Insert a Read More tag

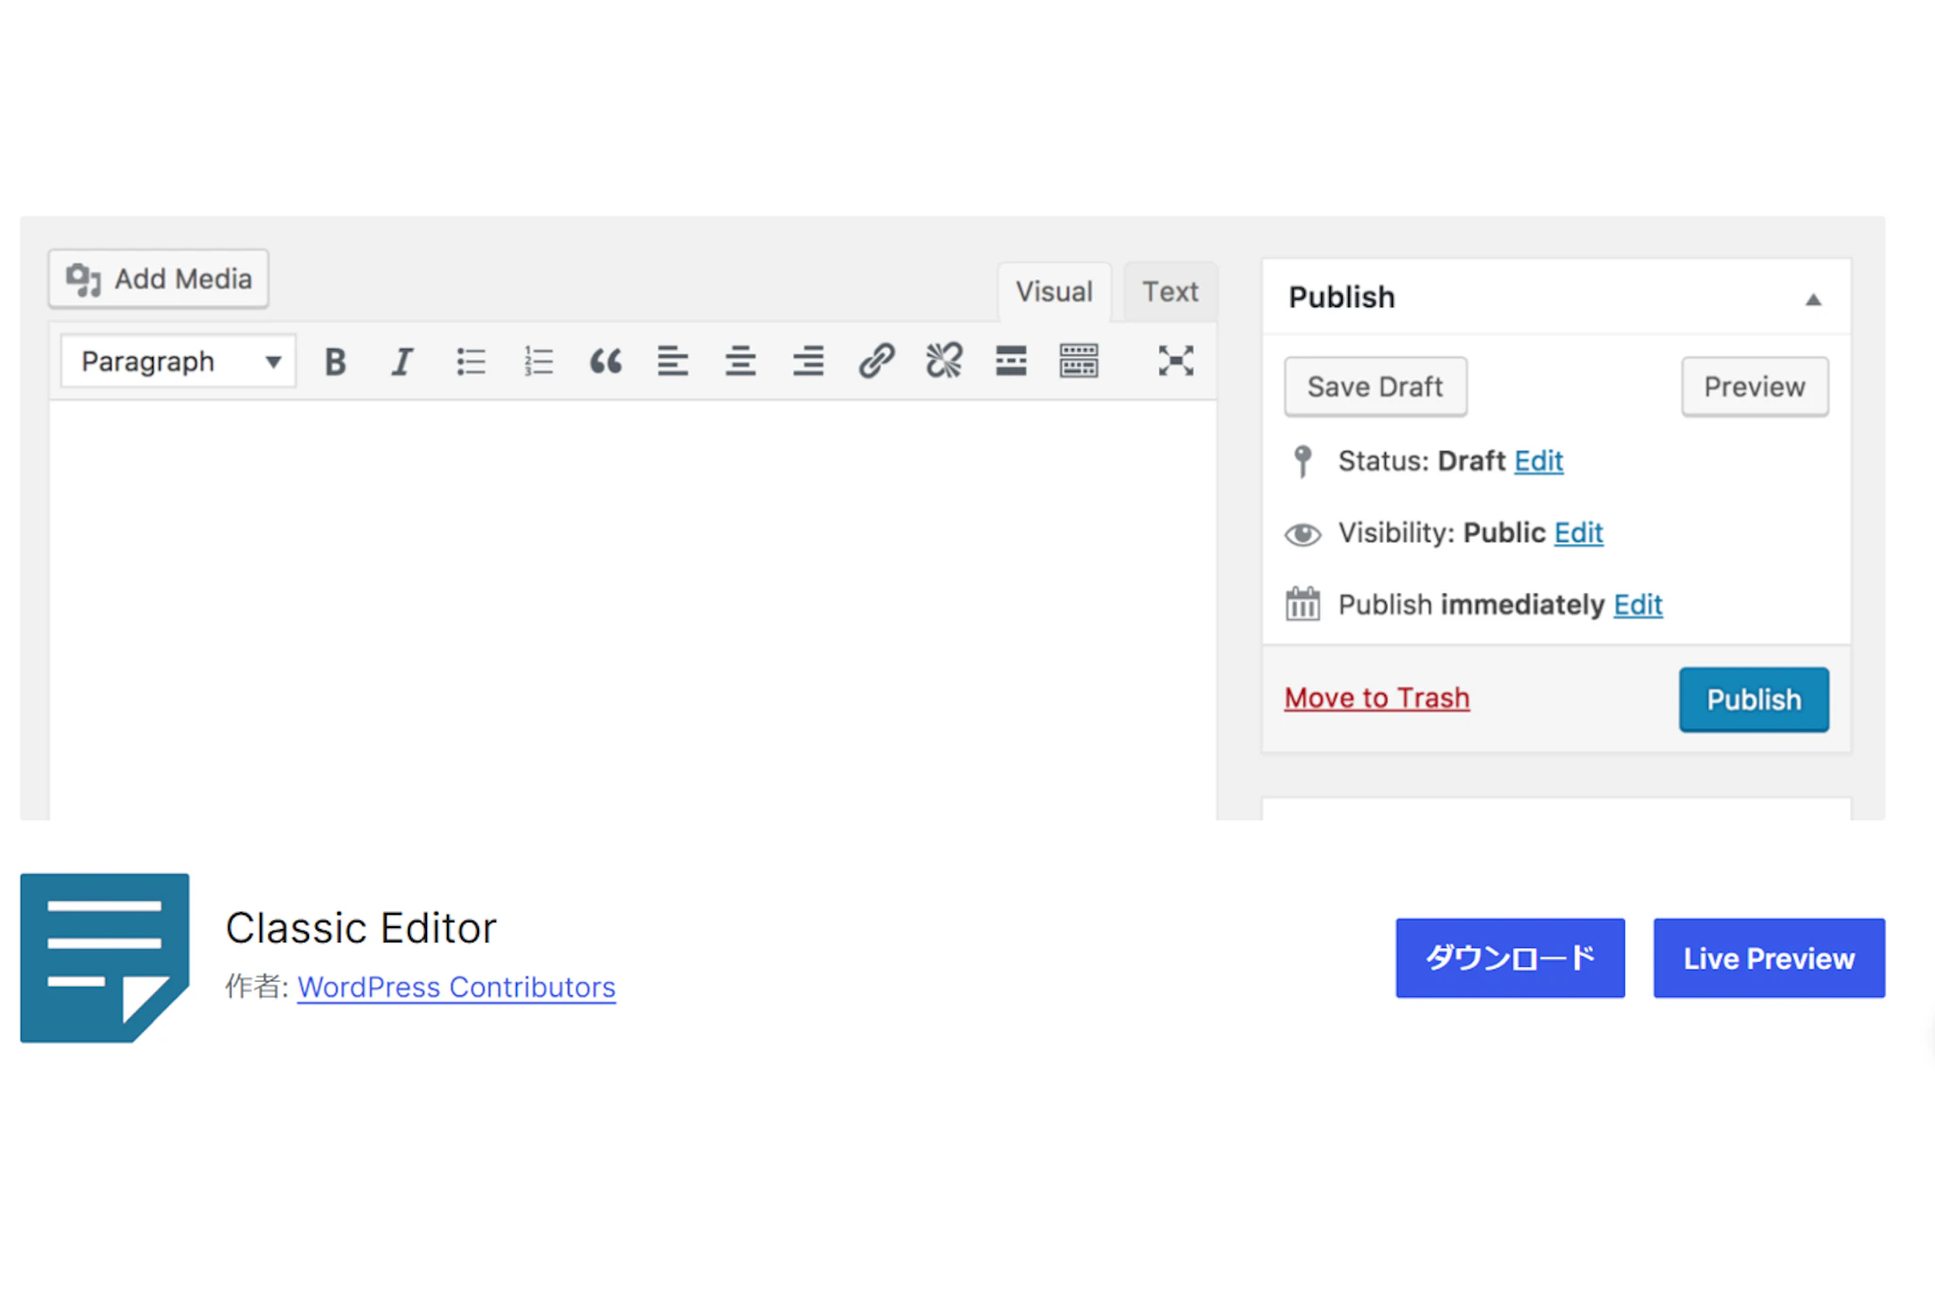1011,362
